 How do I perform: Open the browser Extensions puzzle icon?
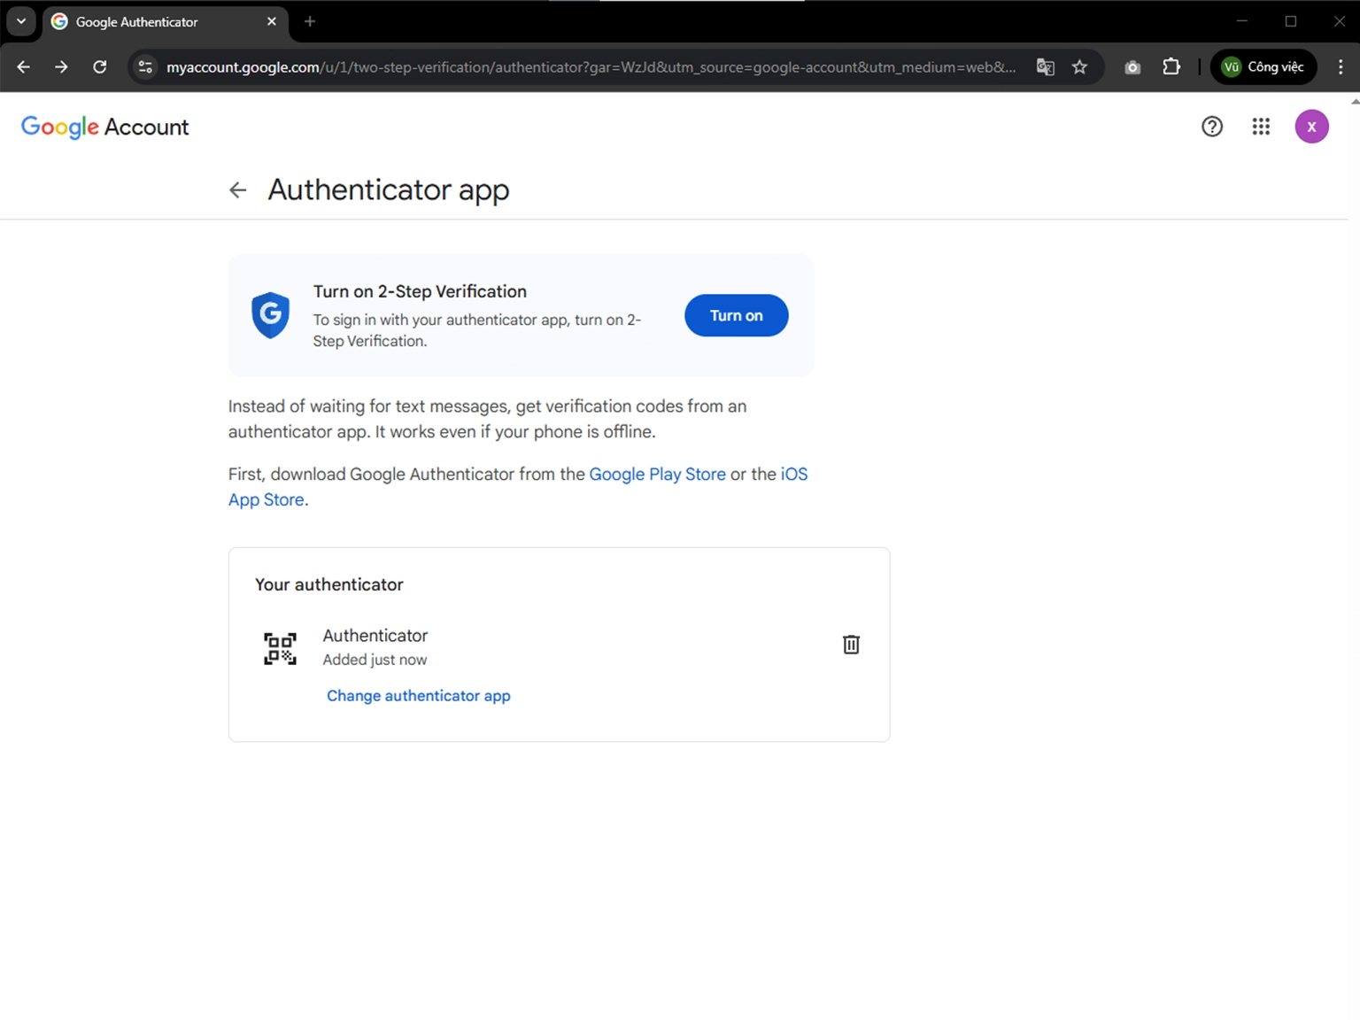pos(1171,67)
